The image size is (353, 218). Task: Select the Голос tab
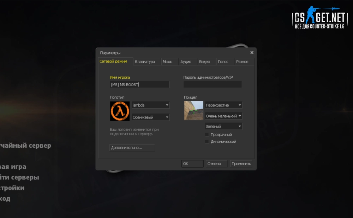point(225,62)
